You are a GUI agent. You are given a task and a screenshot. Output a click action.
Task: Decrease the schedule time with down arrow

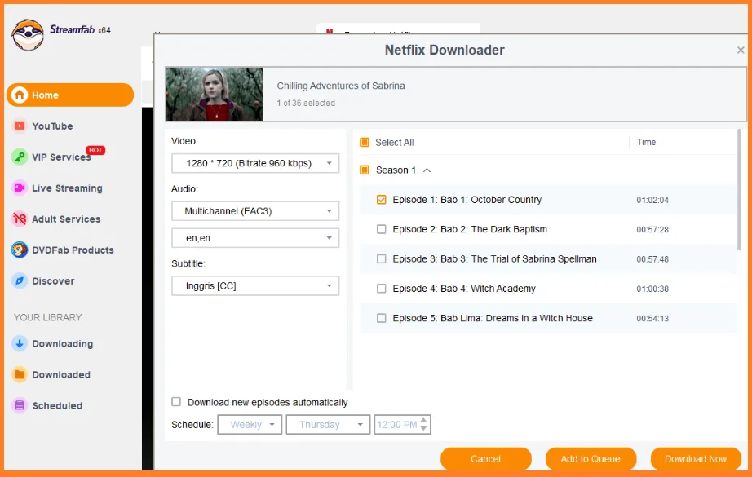click(423, 428)
